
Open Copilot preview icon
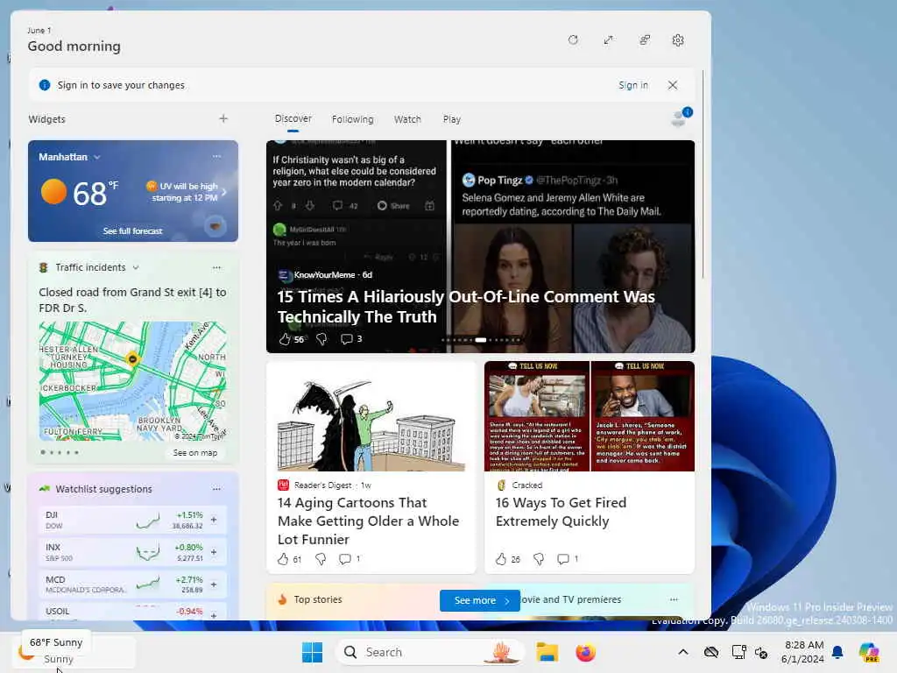pyautogui.click(x=869, y=652)
